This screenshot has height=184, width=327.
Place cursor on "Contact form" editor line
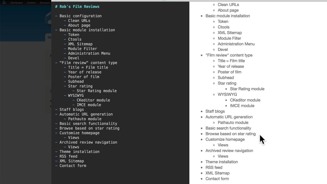[x=73, y=166]
